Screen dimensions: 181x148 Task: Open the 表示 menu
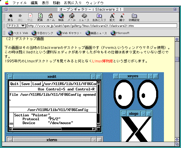coord(45,3)
